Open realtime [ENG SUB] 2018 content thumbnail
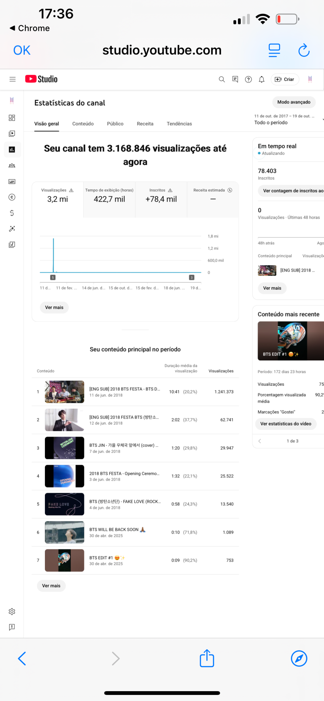The width and height of the screenshot is (324, 701). tap(267, 270)
